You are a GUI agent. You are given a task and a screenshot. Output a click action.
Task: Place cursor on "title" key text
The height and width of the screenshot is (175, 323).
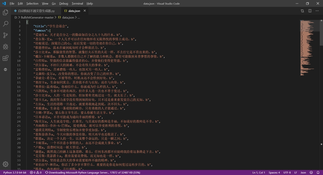click(x=39, y=26)
